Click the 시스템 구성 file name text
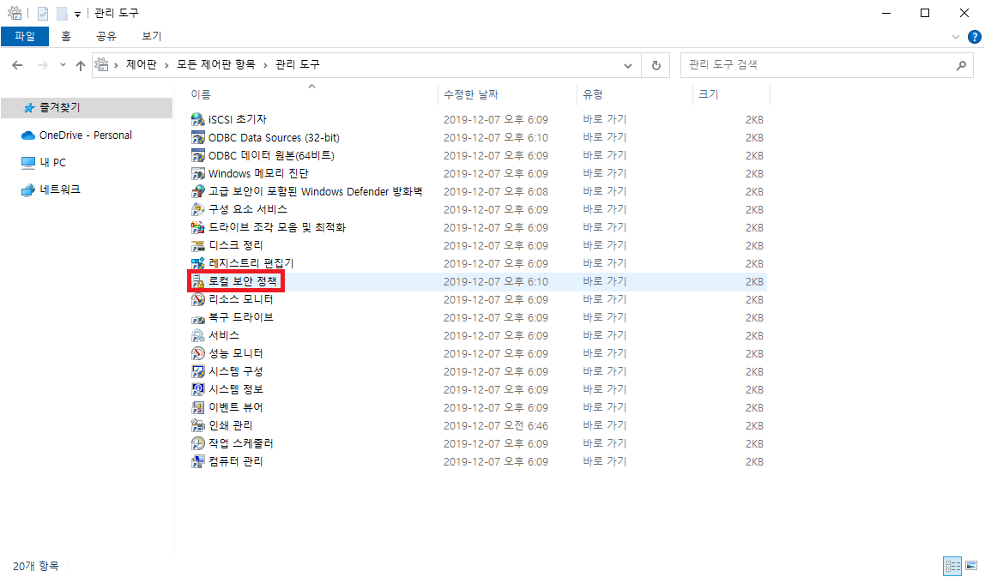This screenshot has height=577, width=985. tap(236, 372)
